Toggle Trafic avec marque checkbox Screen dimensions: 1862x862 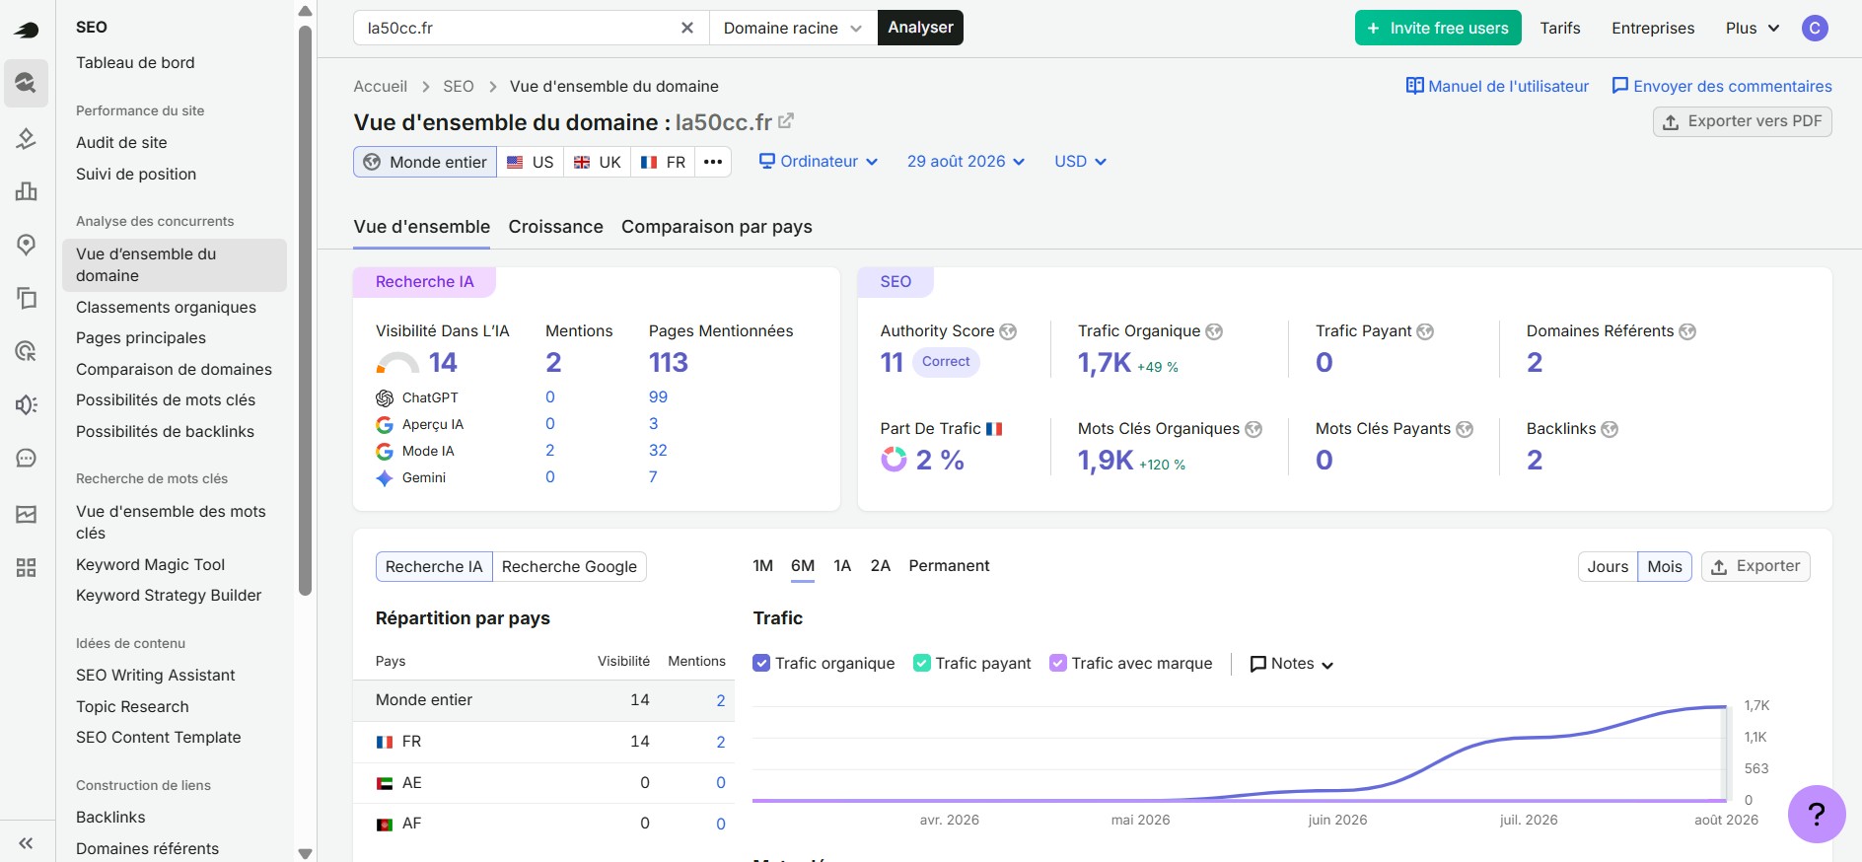[1058, 663]
